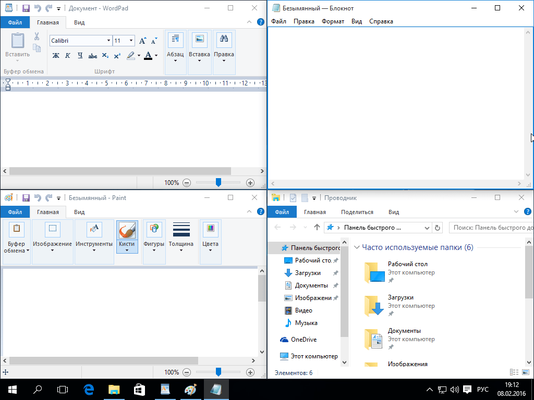Open the Формат menu in Notepad

click(333, 21)
